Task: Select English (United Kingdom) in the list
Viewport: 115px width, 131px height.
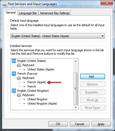Action: click(x=33, y=91)
